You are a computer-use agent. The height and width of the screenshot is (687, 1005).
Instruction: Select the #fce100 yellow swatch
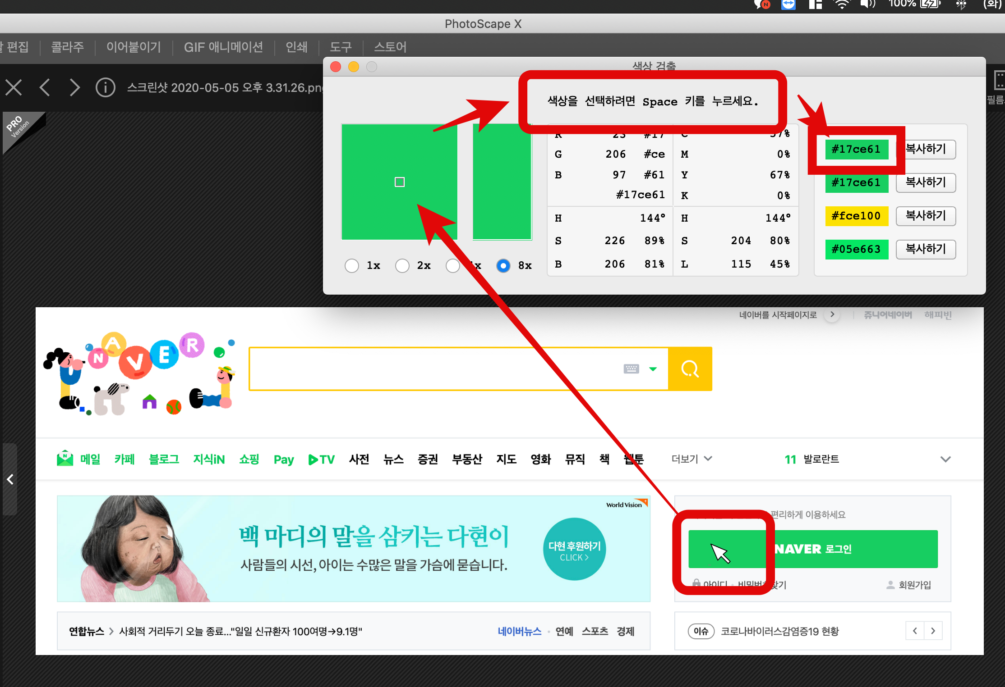857,216
